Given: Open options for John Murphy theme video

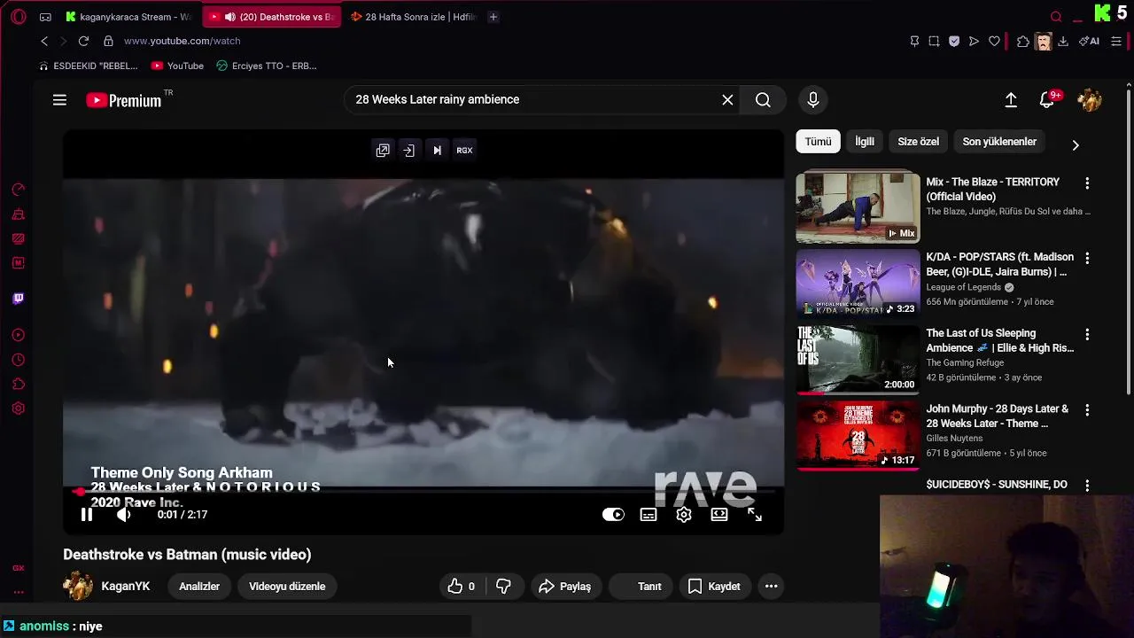Looking at the screenshot, I should point(1087,410).
